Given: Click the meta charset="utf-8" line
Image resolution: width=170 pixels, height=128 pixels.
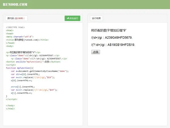Looking at the screenshot, I should tap(20, 37).
